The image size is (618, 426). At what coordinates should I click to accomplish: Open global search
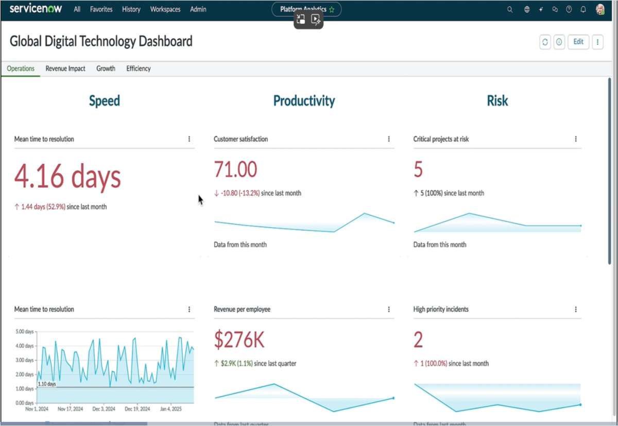(x=509, y=9)
